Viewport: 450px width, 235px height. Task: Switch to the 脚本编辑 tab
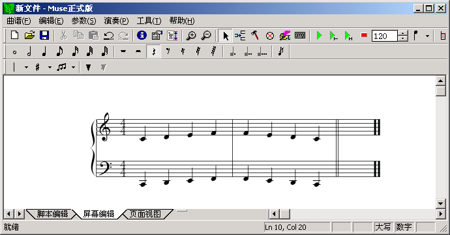pos(52,214)
